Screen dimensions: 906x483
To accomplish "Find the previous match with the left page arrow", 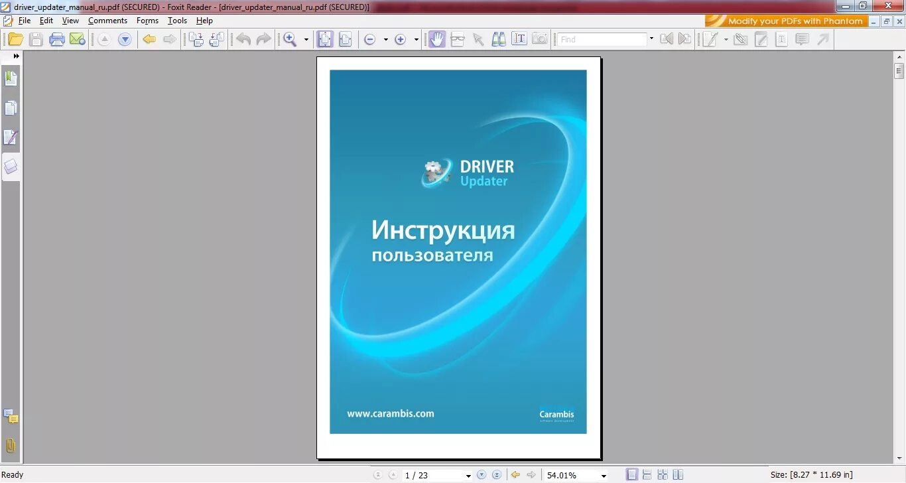I will click(x=667, y=39).
